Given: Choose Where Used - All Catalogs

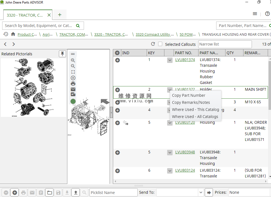Looking at the screenshot, I should click(x=195, y=117).
